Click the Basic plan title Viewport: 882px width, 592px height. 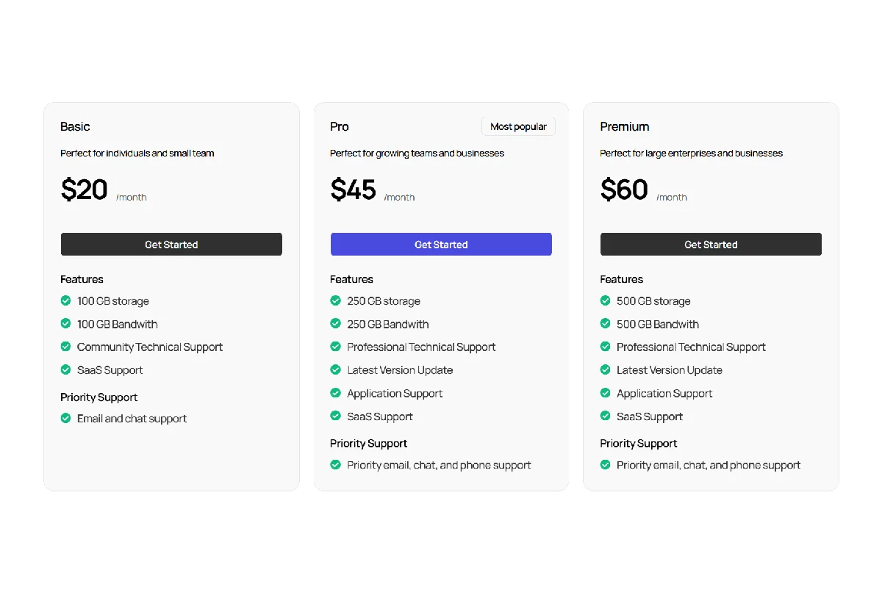coord(75,126)
